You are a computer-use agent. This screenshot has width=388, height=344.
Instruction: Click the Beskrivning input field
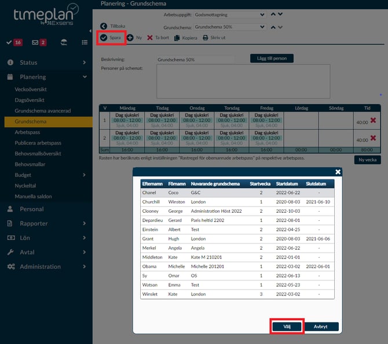click(x=196, y=60)
